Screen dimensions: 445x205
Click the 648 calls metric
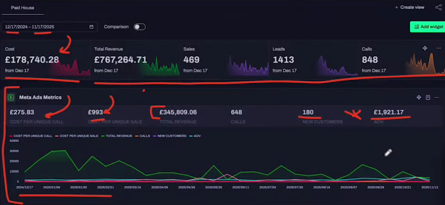237,112
